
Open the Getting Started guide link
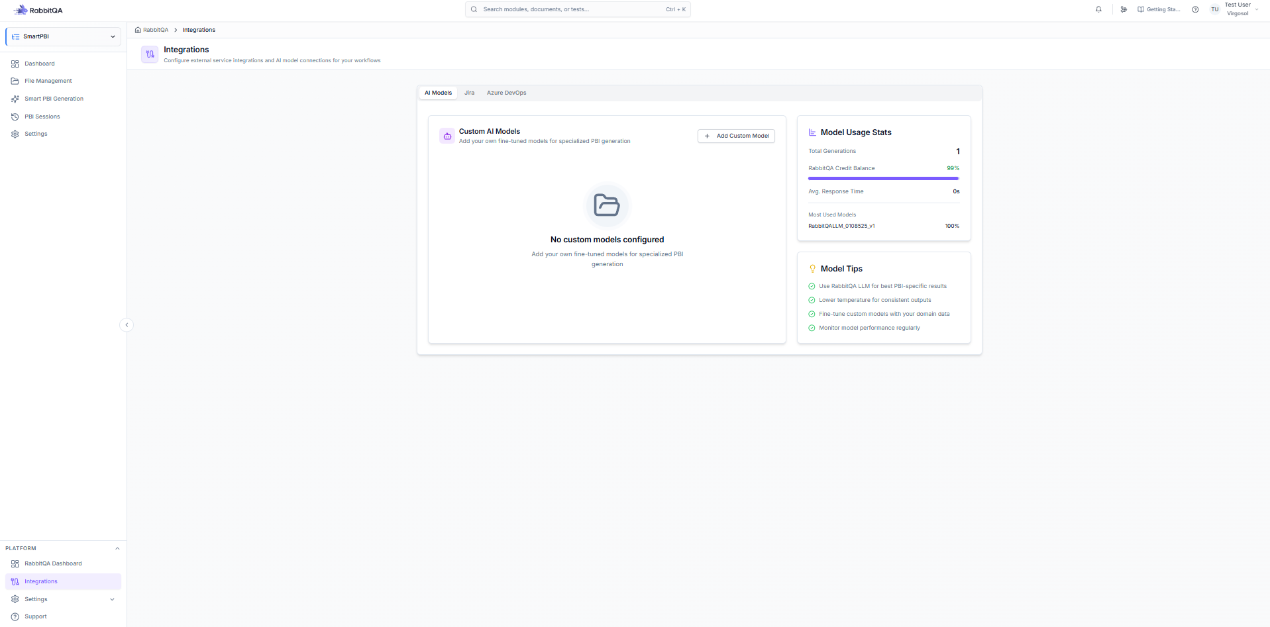(1159, 9)
